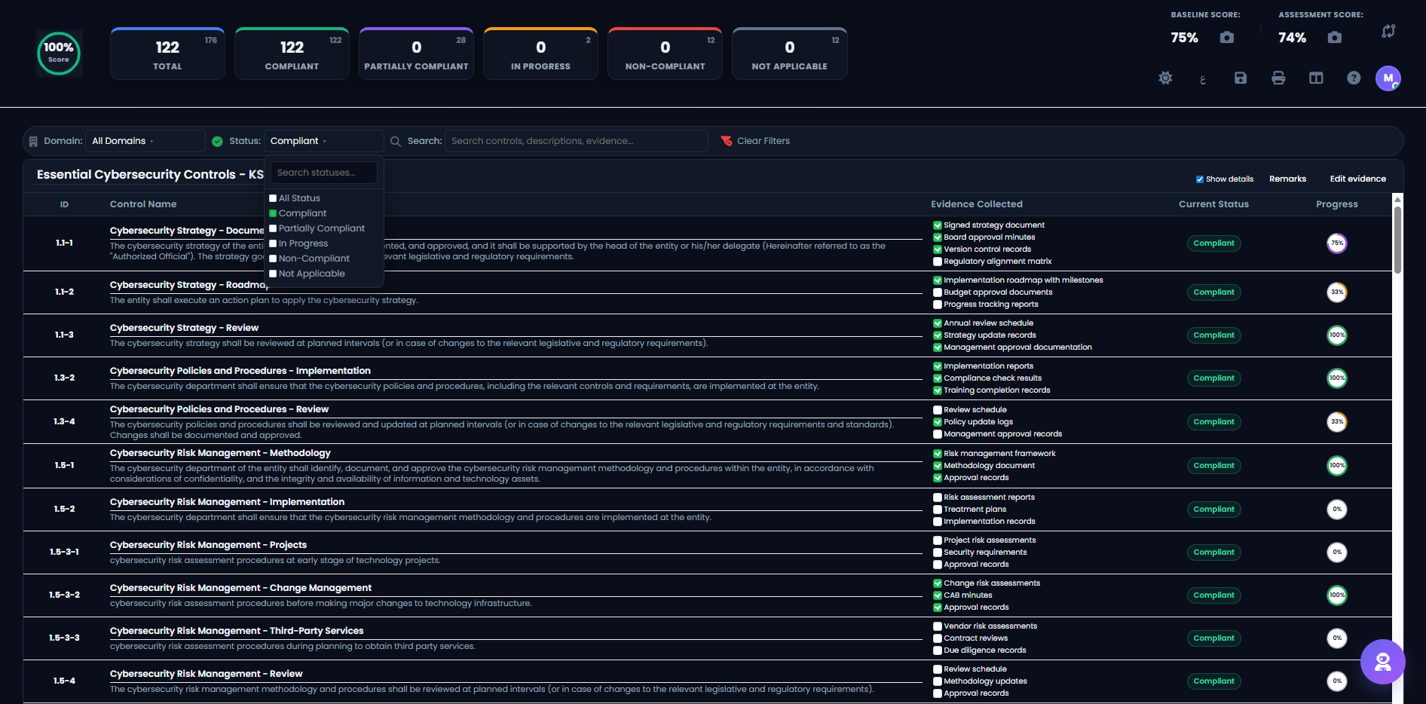The width and height of the screenshot is (1426, 704).
Task: Select the Non-Compliant summary card
Action: pos(664,53)
